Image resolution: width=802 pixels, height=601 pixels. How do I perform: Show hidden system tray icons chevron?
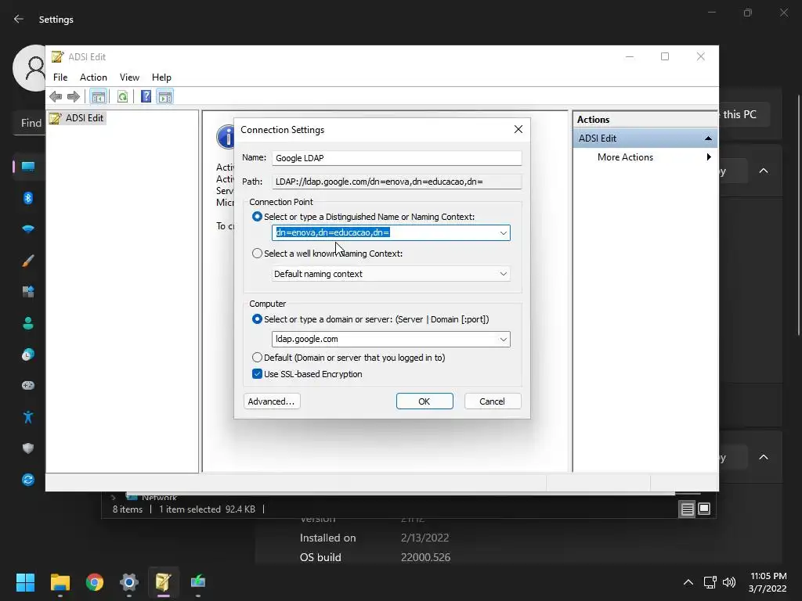688,582
